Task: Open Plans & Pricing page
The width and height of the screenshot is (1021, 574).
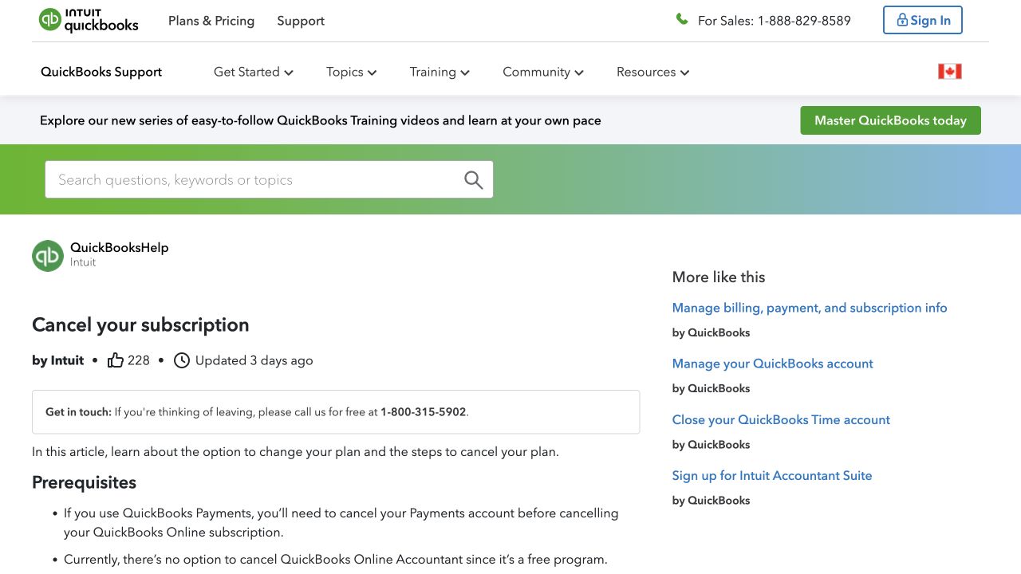Action: (x=211, y=21)
